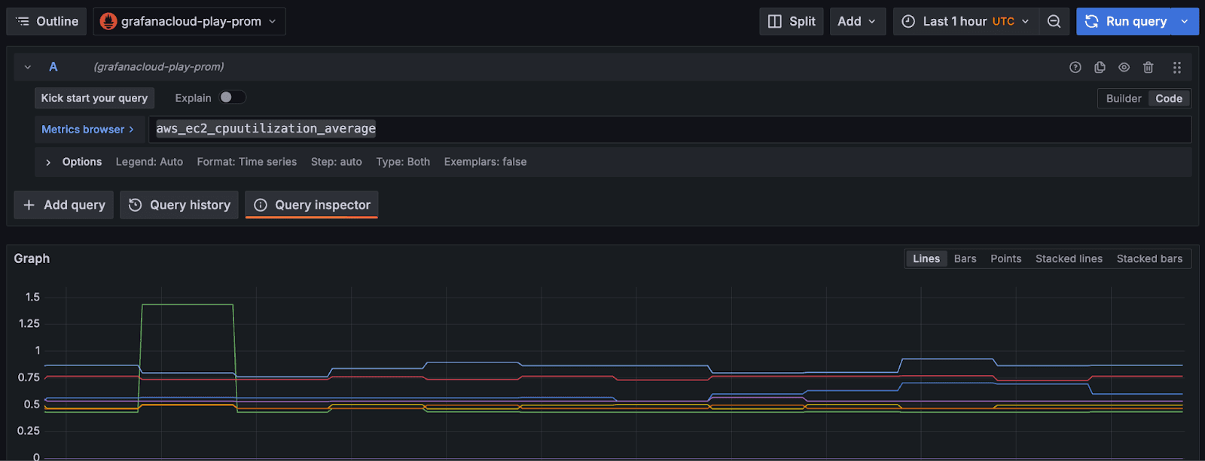This screenshot has height=461, width=1205.
Task: Delete query A with the trash icon
Action: (x=1149, y=67)
